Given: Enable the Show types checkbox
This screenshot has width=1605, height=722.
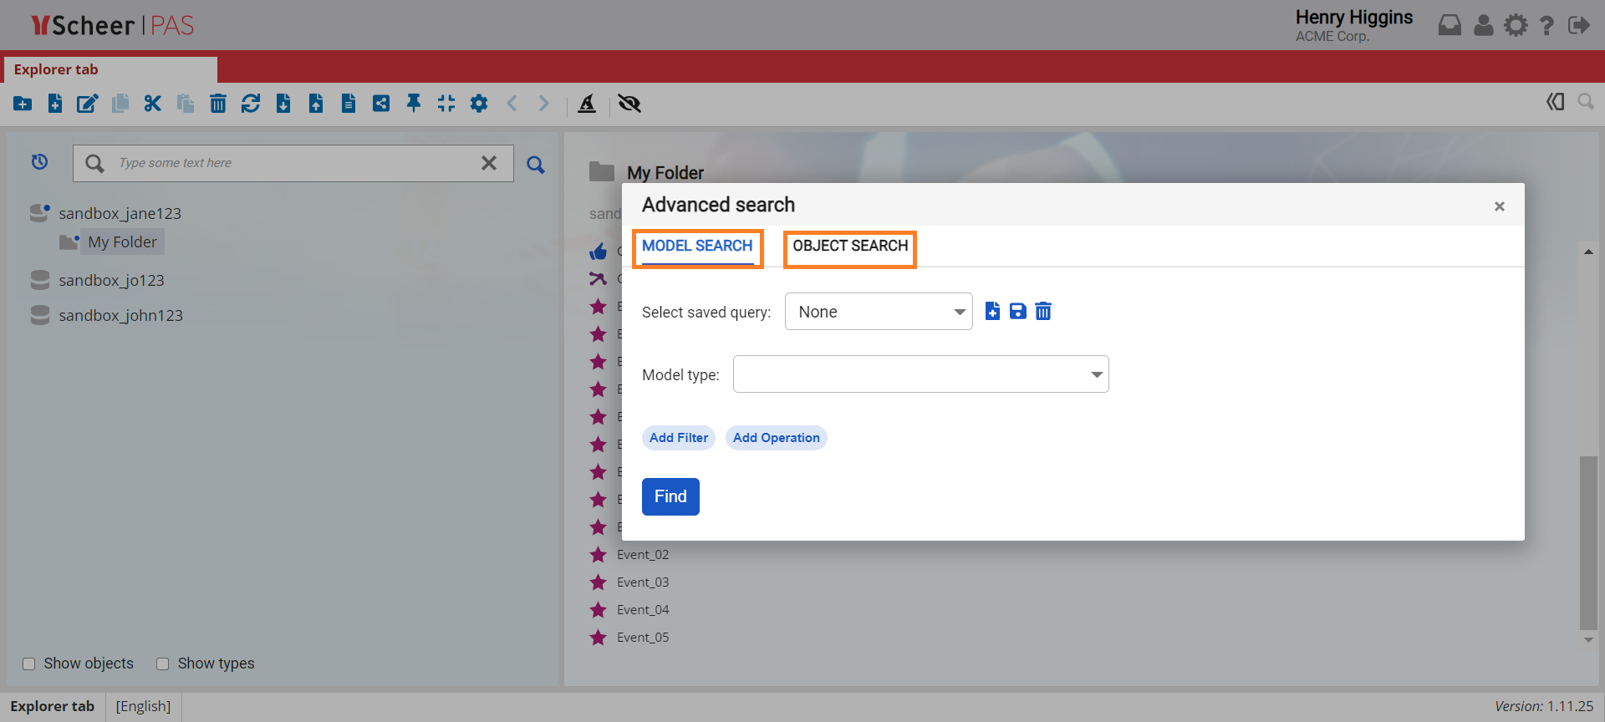Looking at the screenshot, I should click(x=163, y=664).
